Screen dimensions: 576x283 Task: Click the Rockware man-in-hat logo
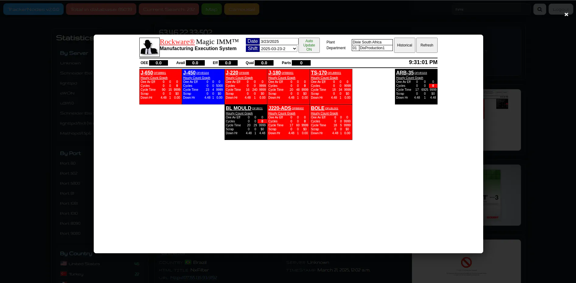click(149, 47)
